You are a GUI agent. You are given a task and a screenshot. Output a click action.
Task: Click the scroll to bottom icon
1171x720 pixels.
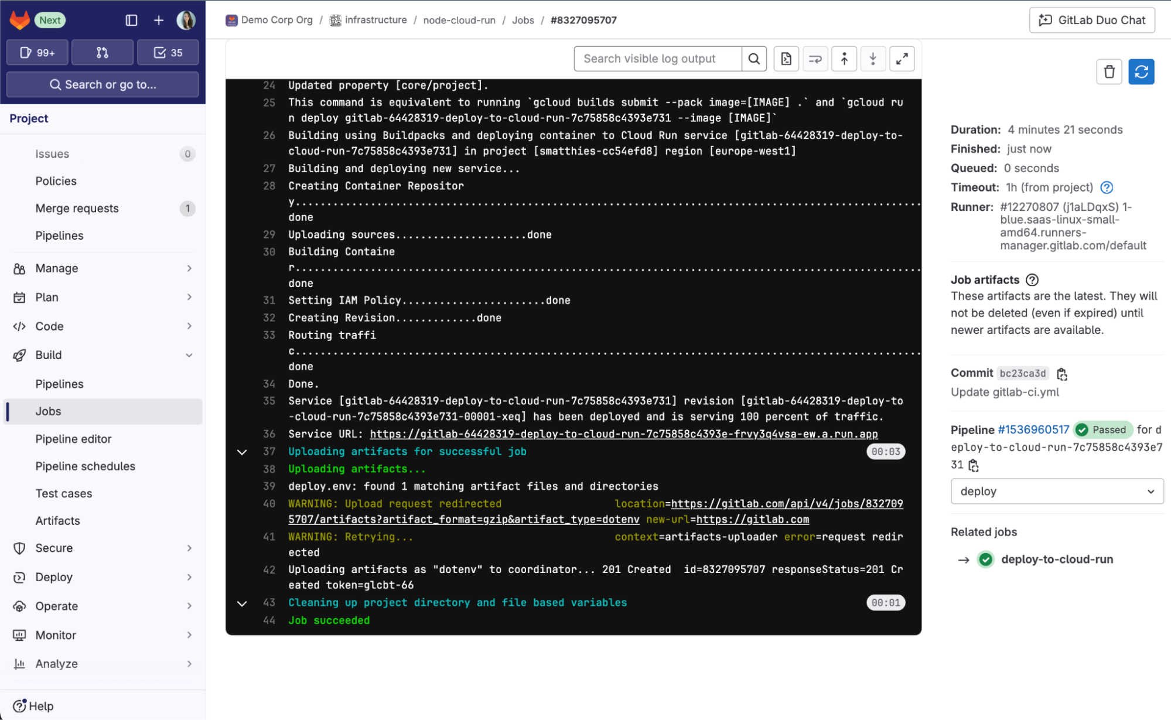click(x=873, y=59)
